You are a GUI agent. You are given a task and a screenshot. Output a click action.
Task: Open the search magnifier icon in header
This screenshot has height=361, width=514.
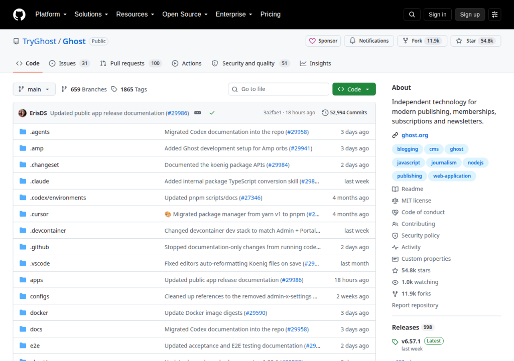tap(412, 15)
